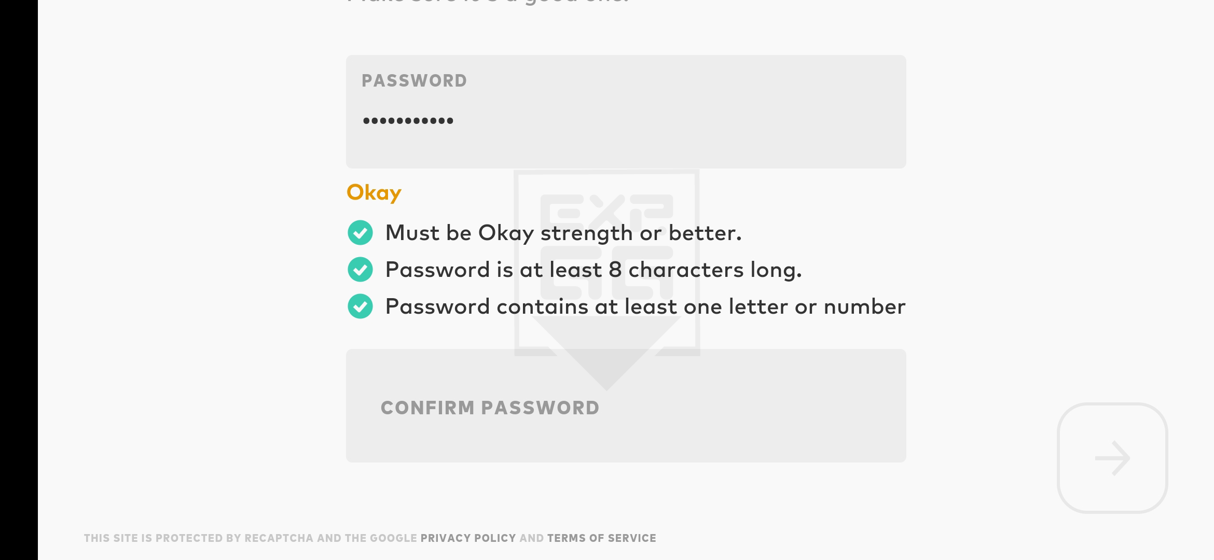Click the watermark's downward-pointing triangle
Image resolution: width=1214 pixels, height=560 pixels.
point(606,354)
